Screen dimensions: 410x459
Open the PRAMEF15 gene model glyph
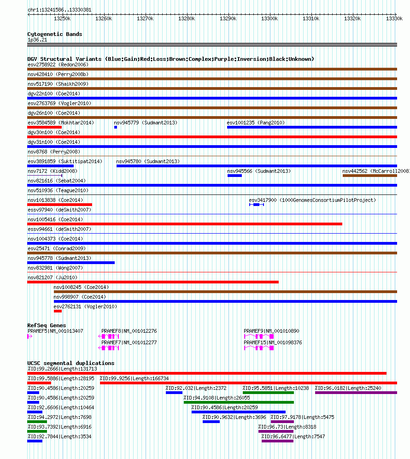point(259,348)
